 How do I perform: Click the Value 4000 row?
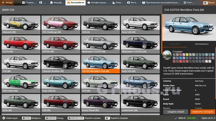[x=189, y=94]
